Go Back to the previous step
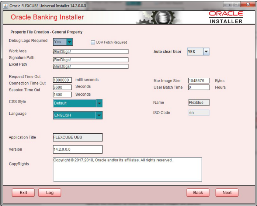Viewport: 257px width, 206px height. [x=198, y=193]
